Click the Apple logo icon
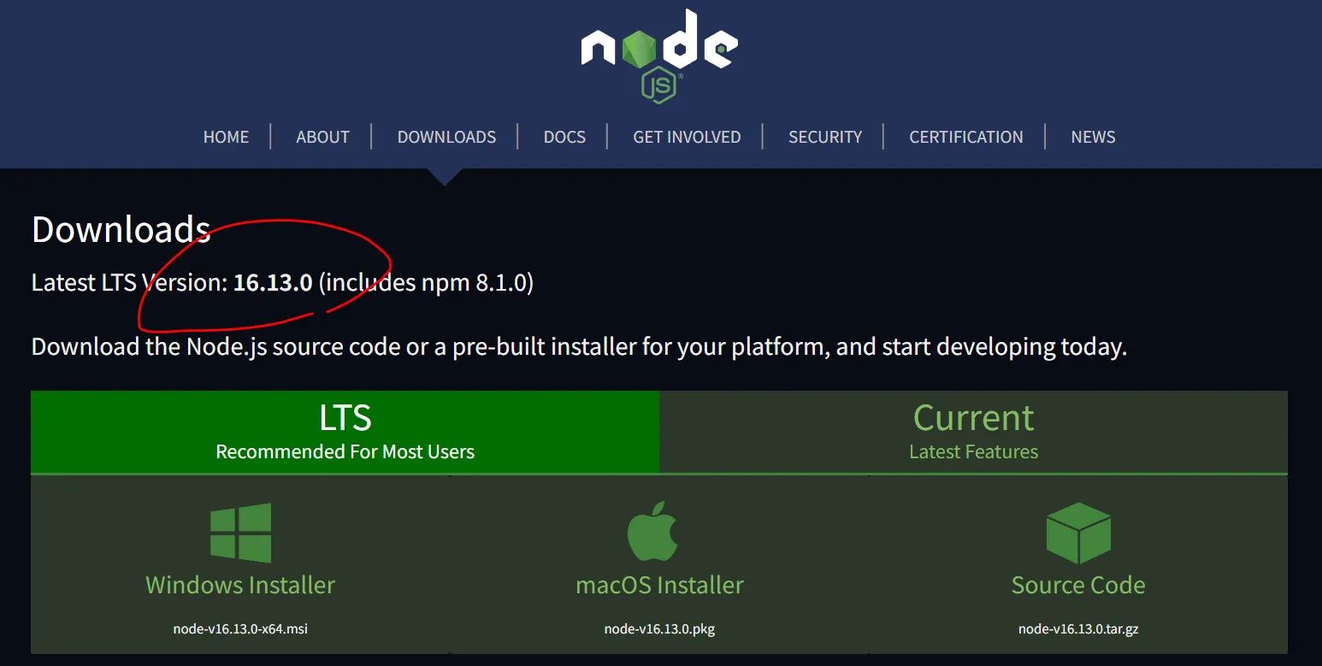1322x666 pixels. point(652,532)
